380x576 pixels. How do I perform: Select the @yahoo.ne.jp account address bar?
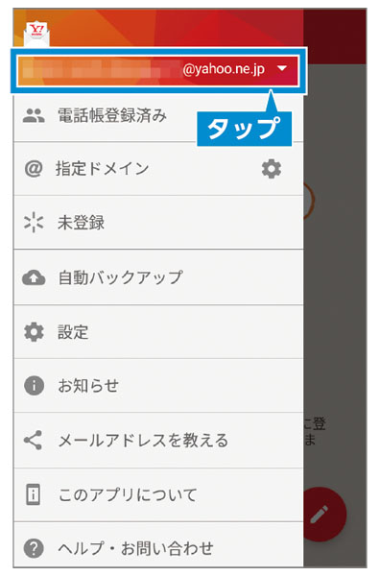click(x=158, y=70)
